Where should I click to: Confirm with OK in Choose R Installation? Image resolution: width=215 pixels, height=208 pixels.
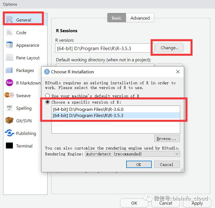pyautogui.click(x=139, y=164)
